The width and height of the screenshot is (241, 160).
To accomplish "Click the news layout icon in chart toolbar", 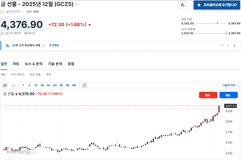I will (x=85, y=86).
